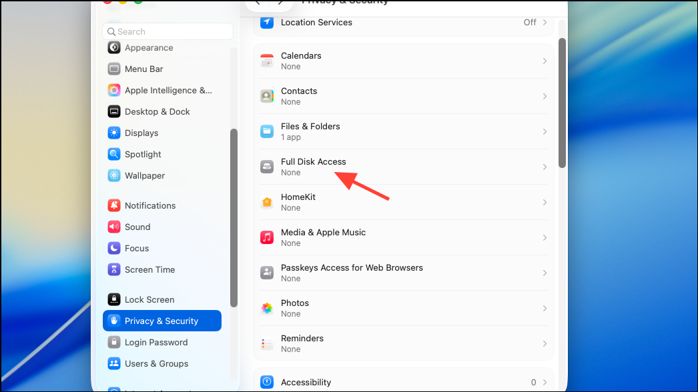Select Menu Bar in the sidebar
This screenshot has height=392, width=698.
tap(162, 69)
